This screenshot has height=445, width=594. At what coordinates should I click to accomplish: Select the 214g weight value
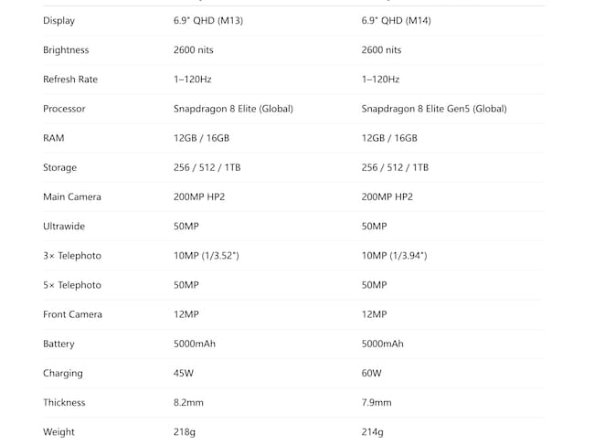(372, 431)
